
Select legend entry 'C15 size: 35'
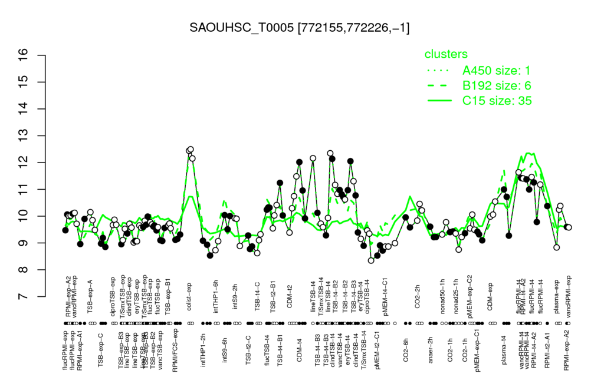pyautogui.click(x=497, y=100)
